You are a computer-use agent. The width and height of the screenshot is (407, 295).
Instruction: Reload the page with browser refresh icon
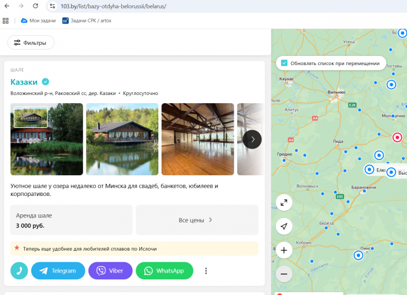(35, 6)
